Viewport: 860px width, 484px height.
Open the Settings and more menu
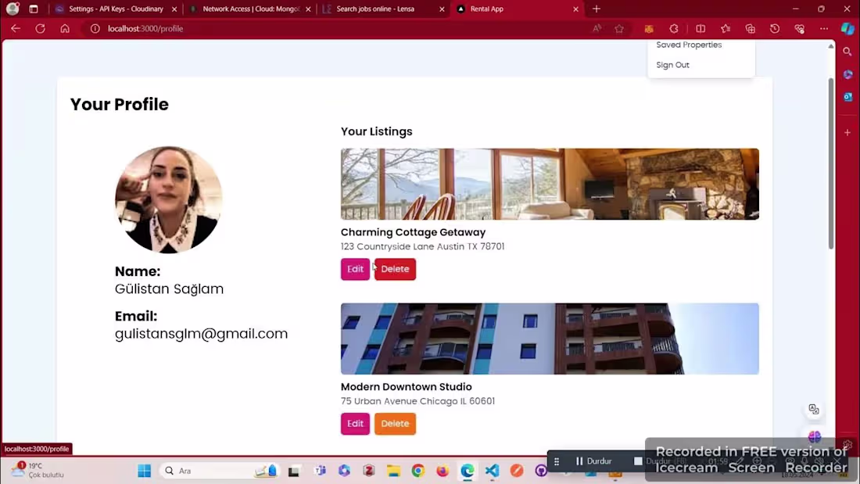click(x=824, y=28)
